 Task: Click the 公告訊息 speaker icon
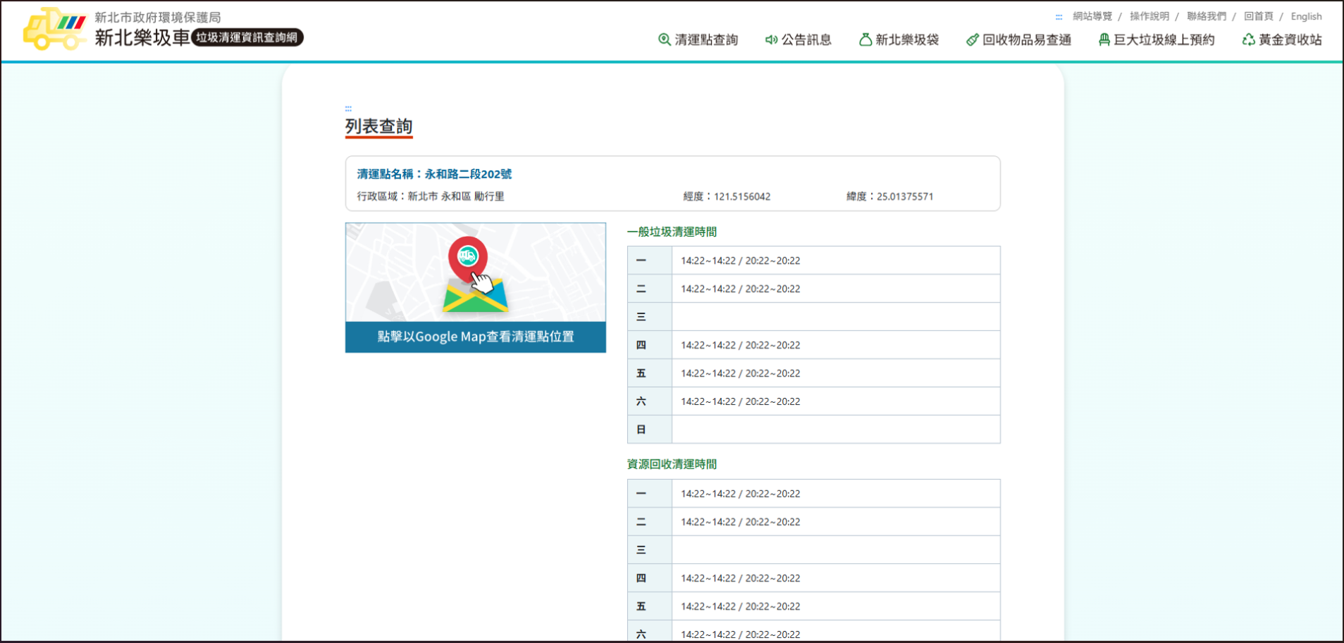[770, 40]
